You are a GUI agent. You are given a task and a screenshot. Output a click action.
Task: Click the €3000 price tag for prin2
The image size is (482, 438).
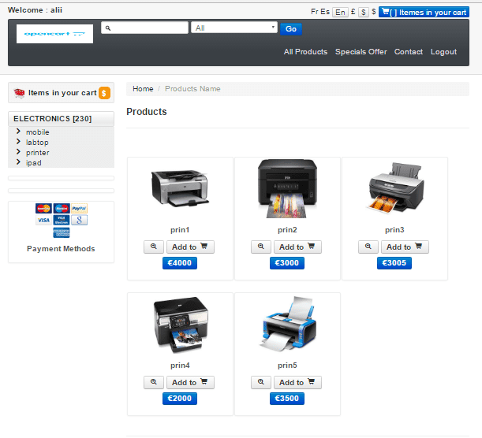[287, 263]
